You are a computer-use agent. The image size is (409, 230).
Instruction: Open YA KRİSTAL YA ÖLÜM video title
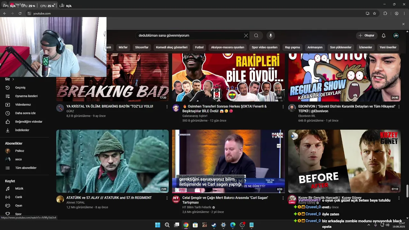point(110,106)
